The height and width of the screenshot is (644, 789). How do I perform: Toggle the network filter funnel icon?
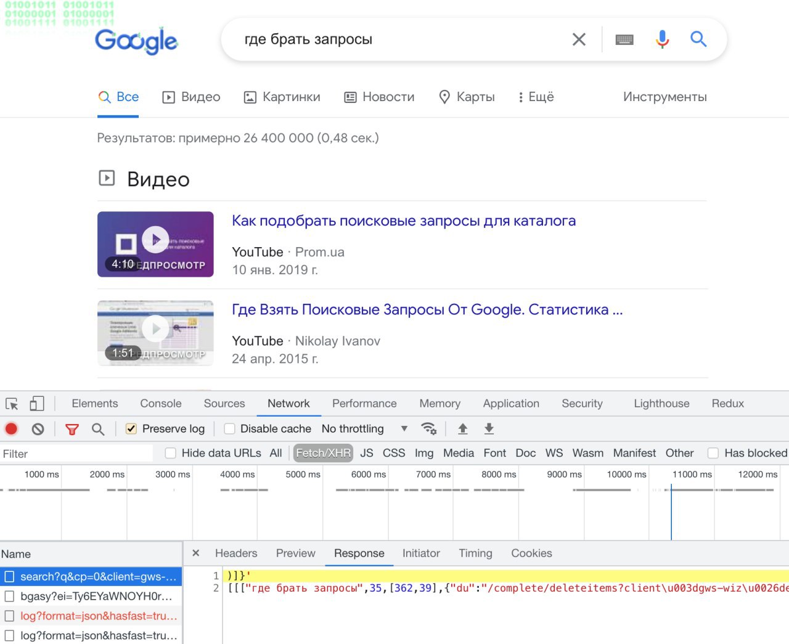click(x=72, y=429)
